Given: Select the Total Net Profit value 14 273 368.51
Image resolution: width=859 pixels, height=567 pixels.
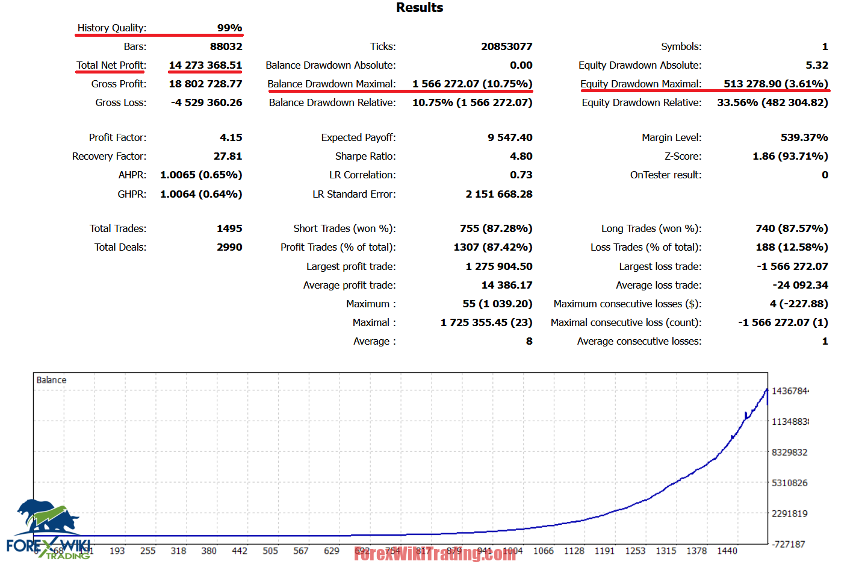Looking at the screenshot, I should tap(205, 65).
